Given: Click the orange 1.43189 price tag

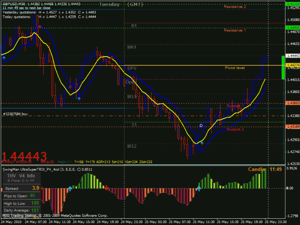Looking at the screenshot, I should pyautogui.click(x=293, y=127).
